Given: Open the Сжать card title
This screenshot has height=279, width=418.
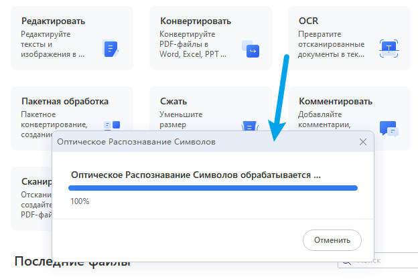Looking at the screenshot, I should tap(173, 102).
